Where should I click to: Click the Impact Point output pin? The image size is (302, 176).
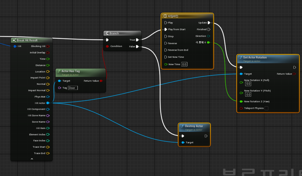point(48,78)
